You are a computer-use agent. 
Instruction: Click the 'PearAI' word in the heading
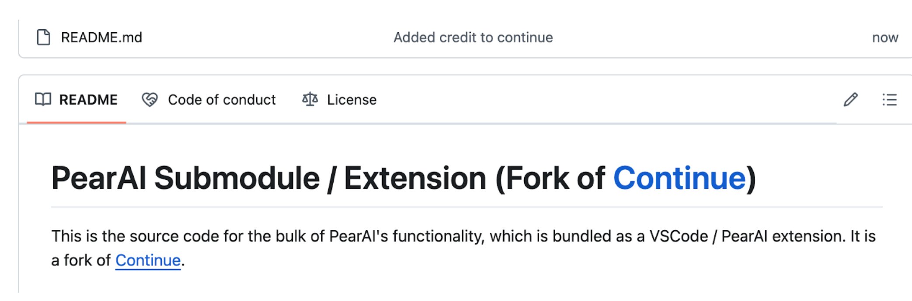[99, 178]
